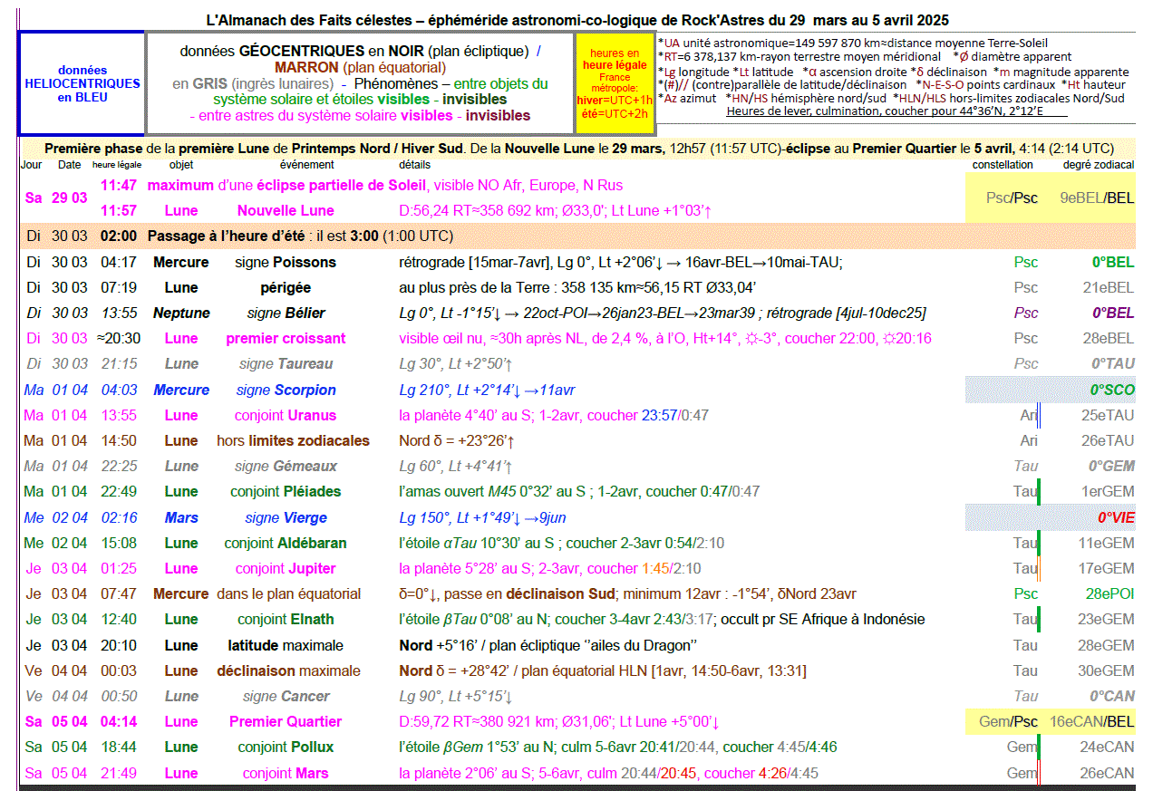Click the '11:47' eclipse maximum time
Screen dimensions: 1153x791
[x=119, y=186]
